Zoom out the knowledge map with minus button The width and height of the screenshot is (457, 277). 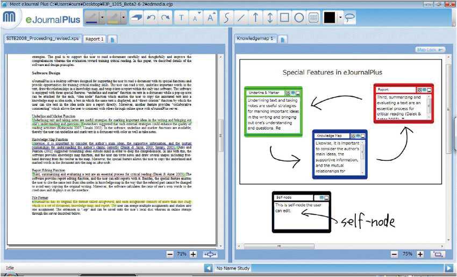(395, 254)
